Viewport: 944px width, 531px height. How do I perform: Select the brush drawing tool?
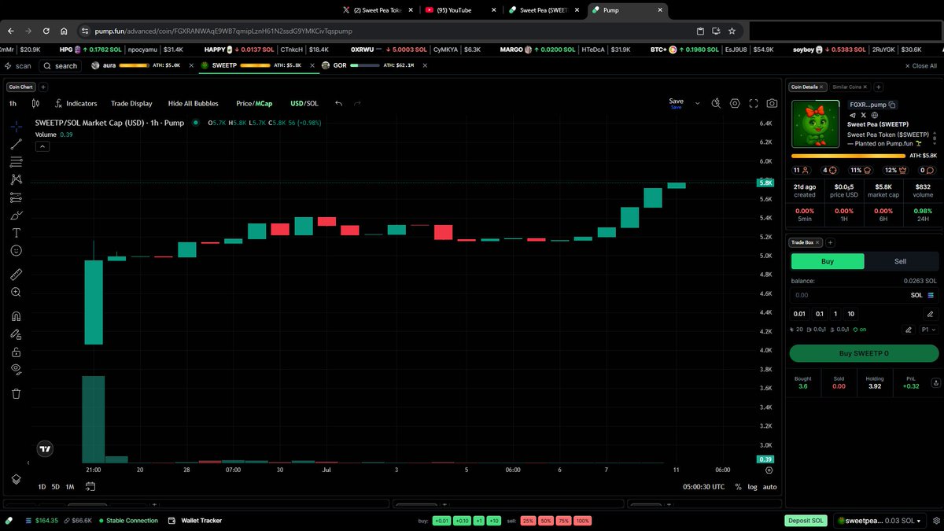click(x=16, y=215)
